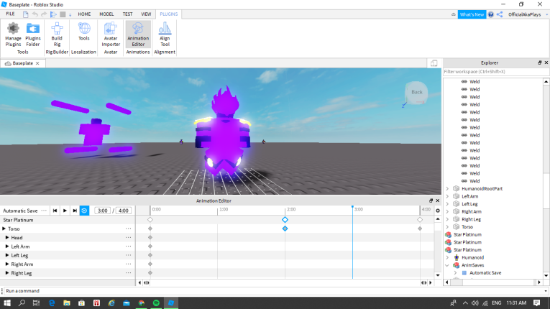This screenshot has height=309, width=550.
Task: Open File Explorer from the taskbar
Action: click(x=67, y=303)
